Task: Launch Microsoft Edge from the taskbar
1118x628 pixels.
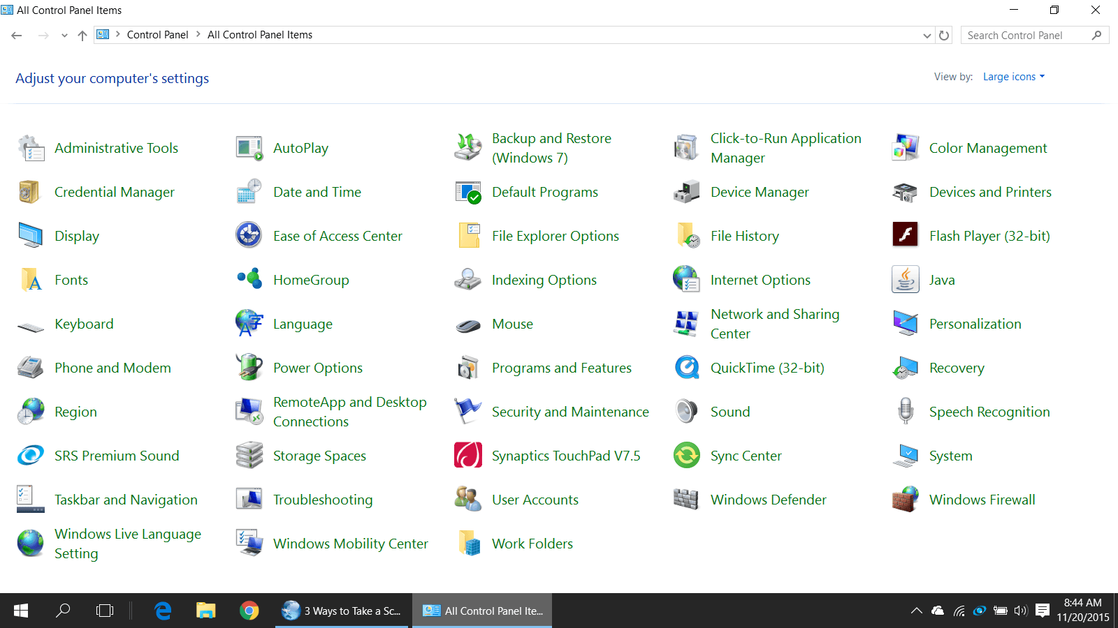Action: (x=163, y=611)
